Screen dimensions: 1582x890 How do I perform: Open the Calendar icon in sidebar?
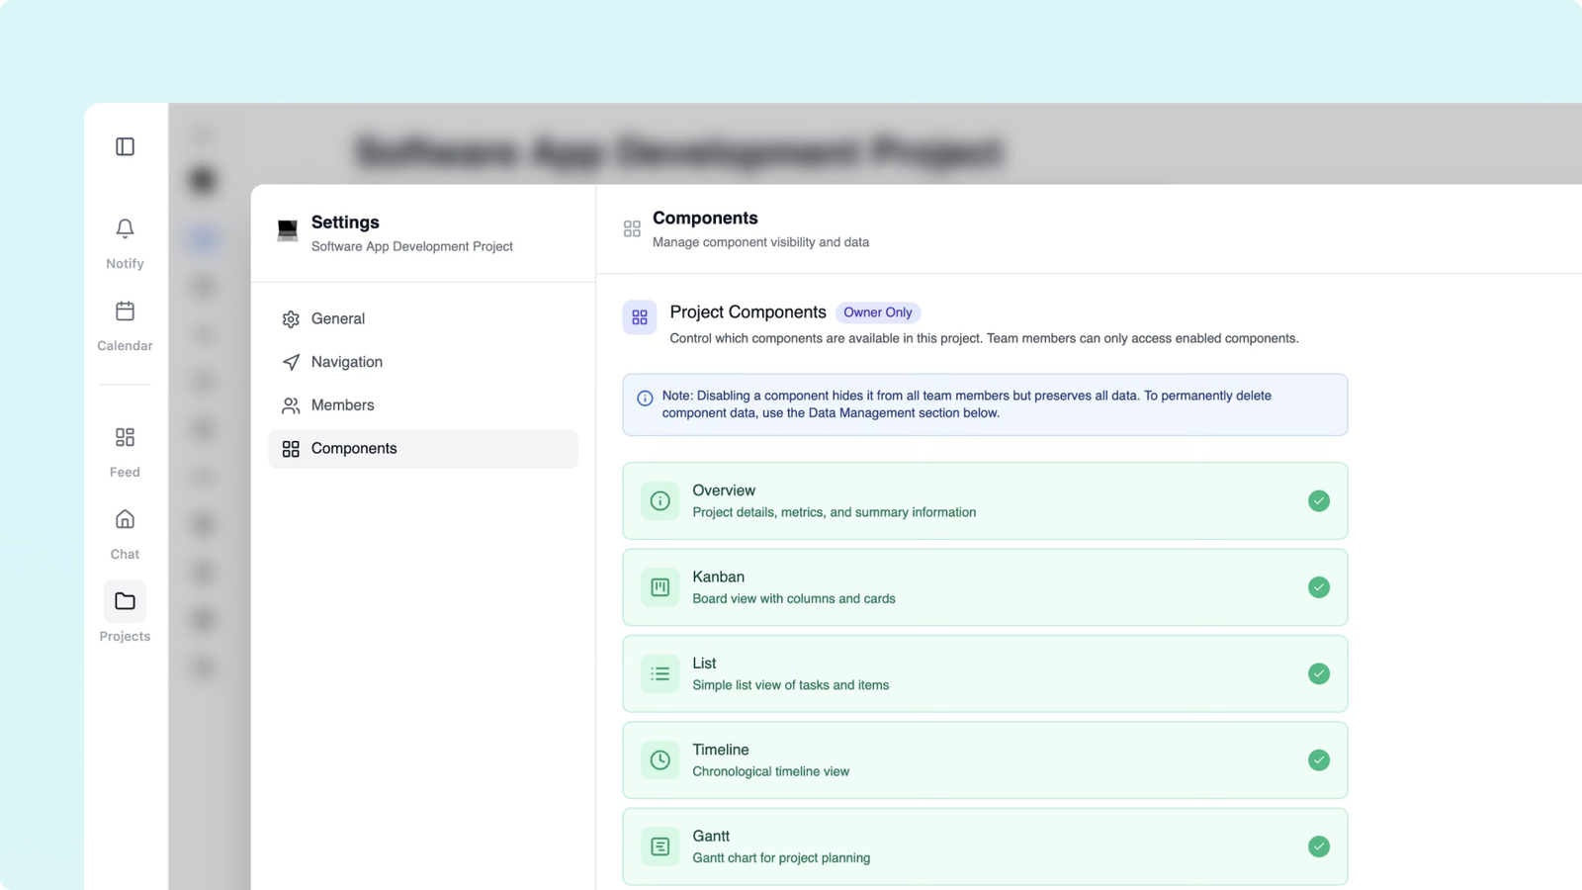click(125, 311)
